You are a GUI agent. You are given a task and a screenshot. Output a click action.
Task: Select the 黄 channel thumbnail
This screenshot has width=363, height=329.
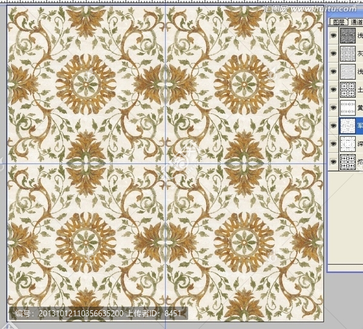pos(348,108)
